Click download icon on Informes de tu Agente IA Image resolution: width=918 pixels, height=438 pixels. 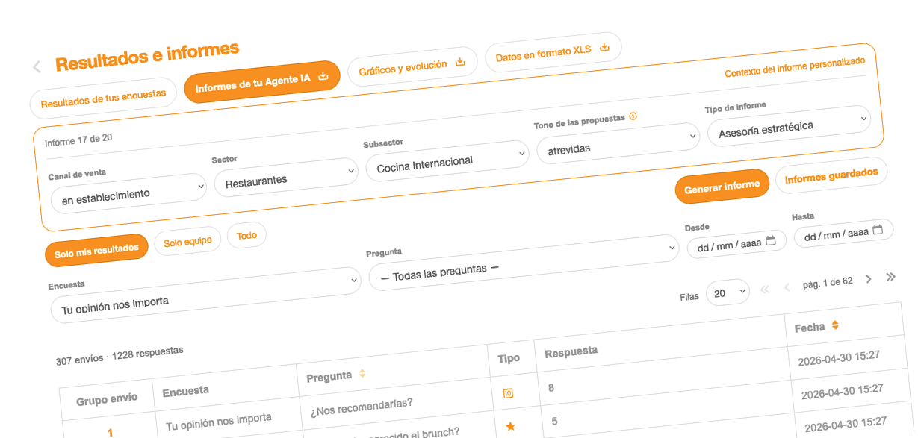click(x=323, y=75)
